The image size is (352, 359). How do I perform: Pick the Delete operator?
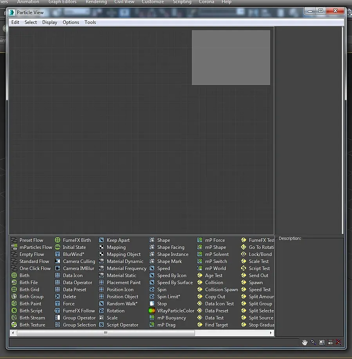(69, 297)
